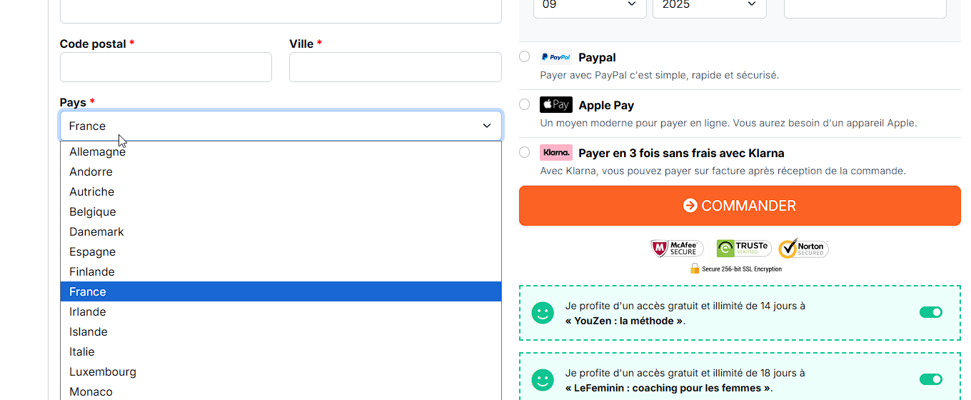
Task: Open the expiry month dropdown showing 09
Action: pyautogui.click(x=590, y=5)
